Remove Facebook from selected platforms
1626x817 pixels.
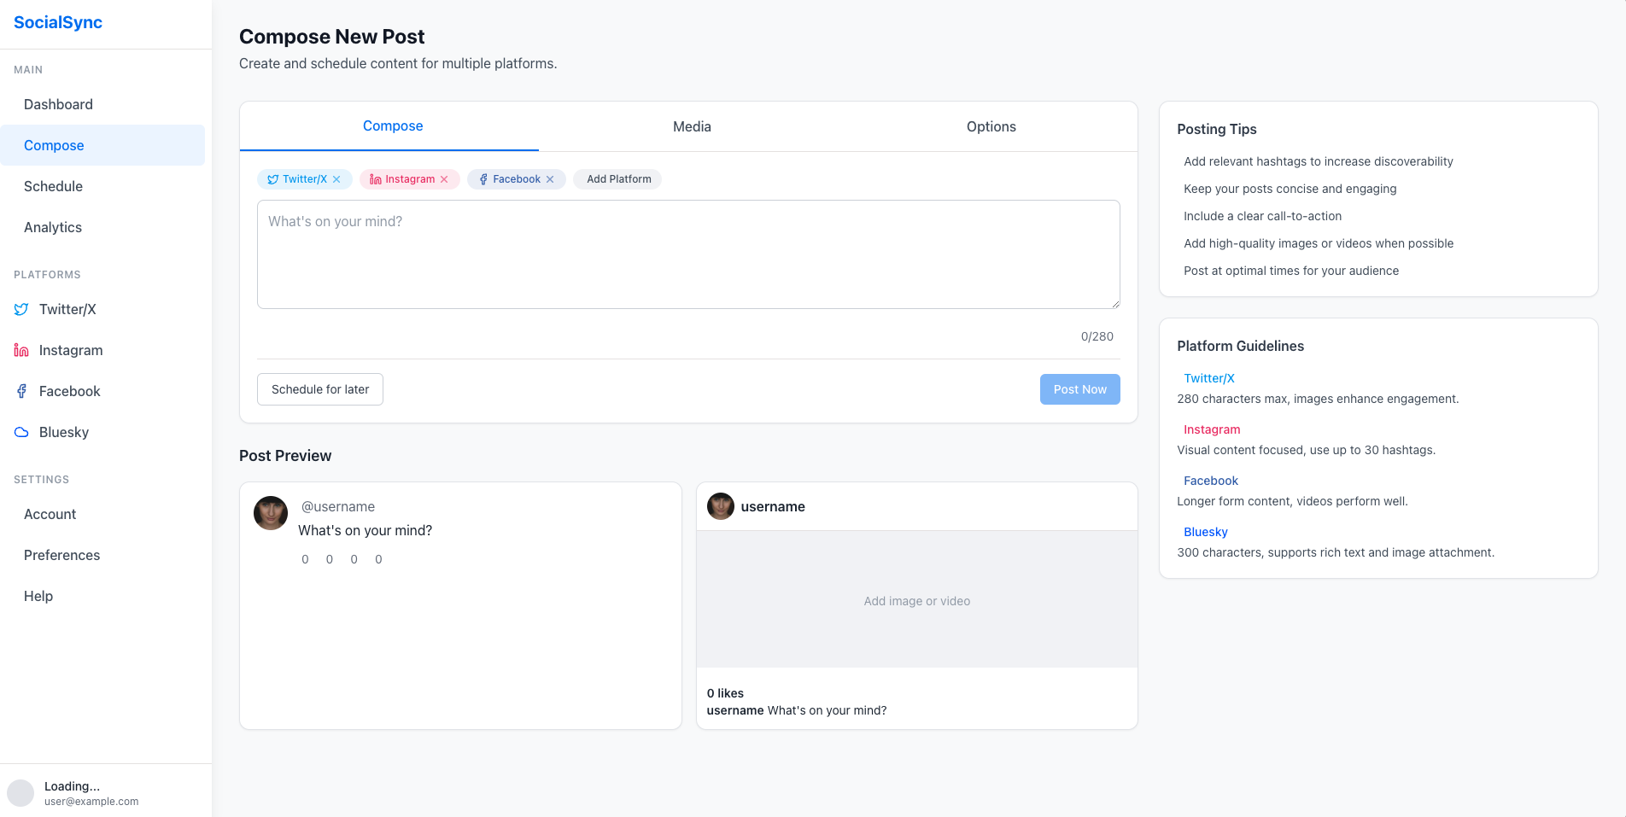[550, 179]
